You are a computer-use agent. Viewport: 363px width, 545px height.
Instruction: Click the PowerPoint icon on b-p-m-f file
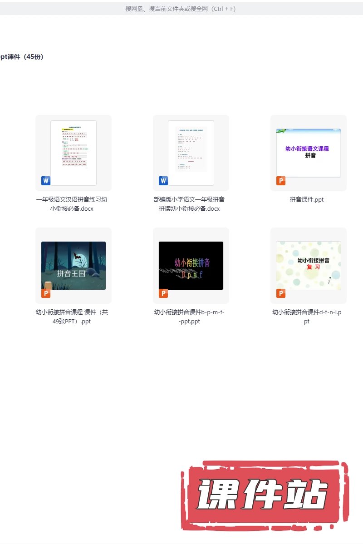coord(163,293)
